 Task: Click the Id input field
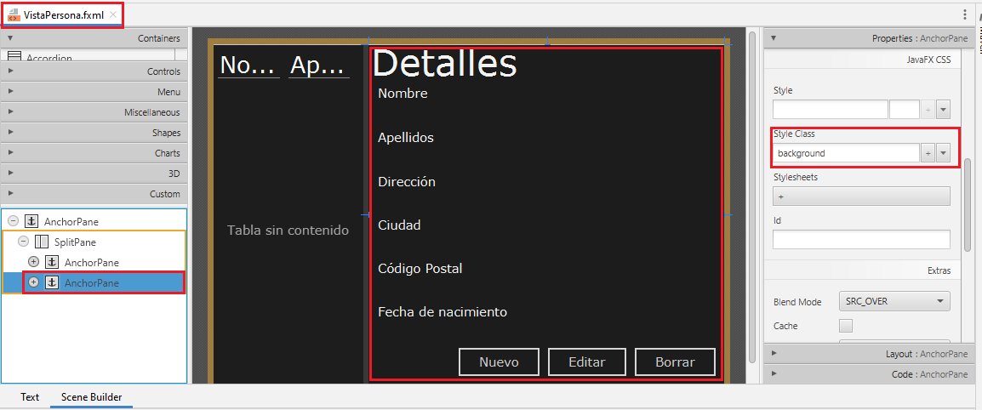[861, 239]
